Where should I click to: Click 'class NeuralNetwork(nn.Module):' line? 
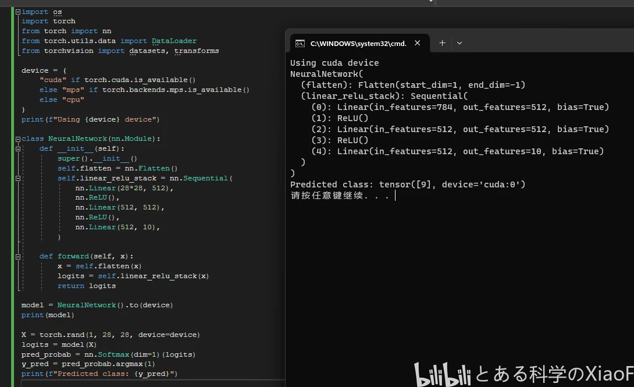91,139
